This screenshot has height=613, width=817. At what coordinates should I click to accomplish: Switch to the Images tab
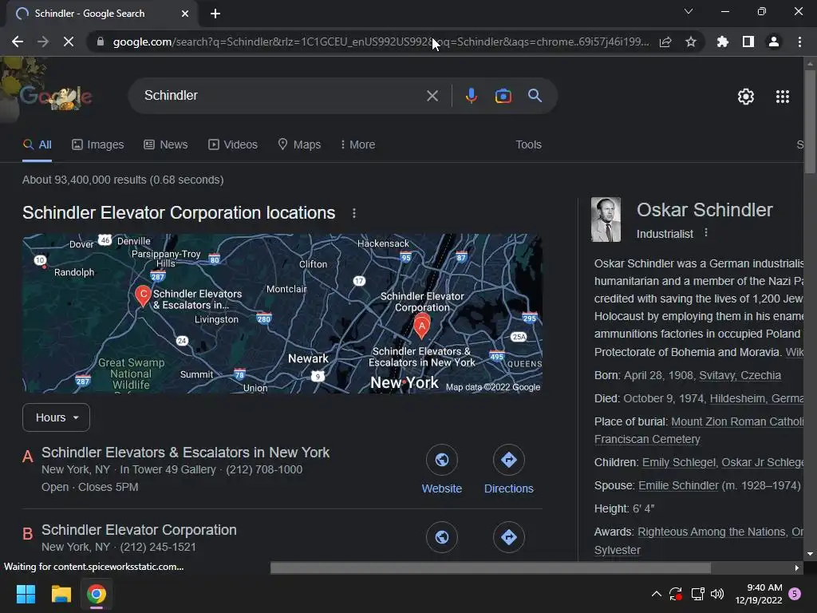98,145
